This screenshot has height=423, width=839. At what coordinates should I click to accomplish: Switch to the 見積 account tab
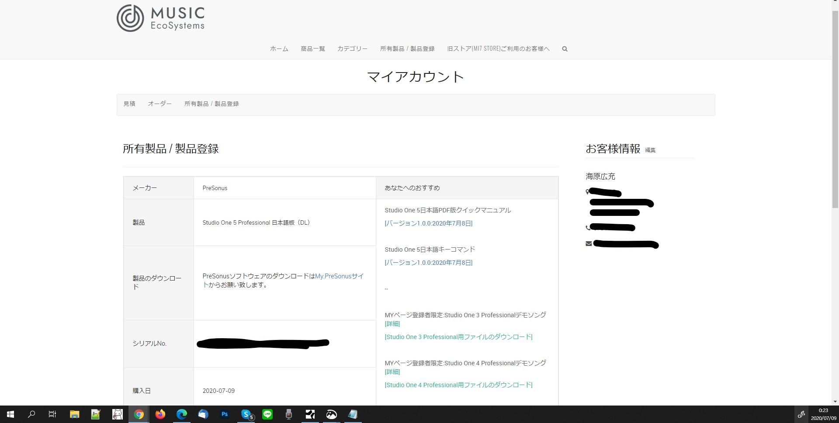point(129,104)
